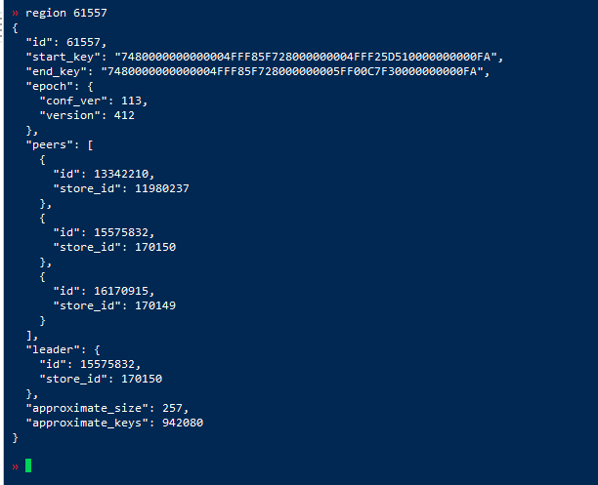Click store_id value 11980237

click(161, 188)
